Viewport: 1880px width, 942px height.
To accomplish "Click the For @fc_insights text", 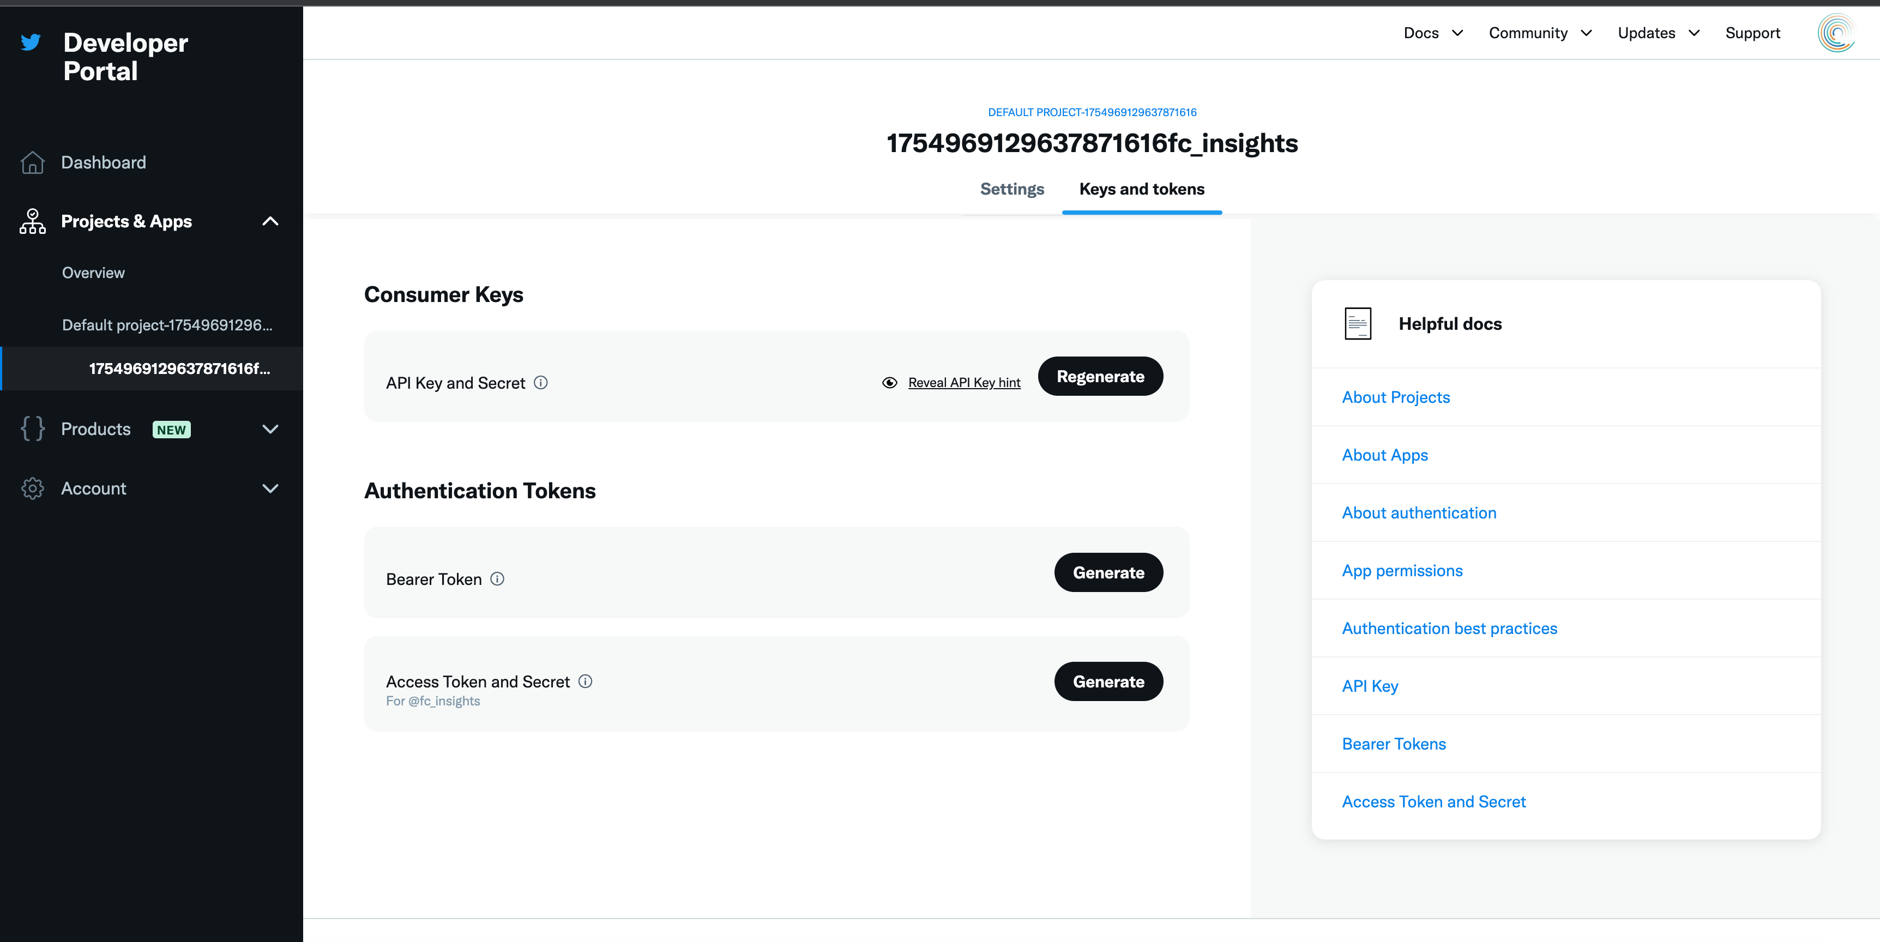I will 433,701.
